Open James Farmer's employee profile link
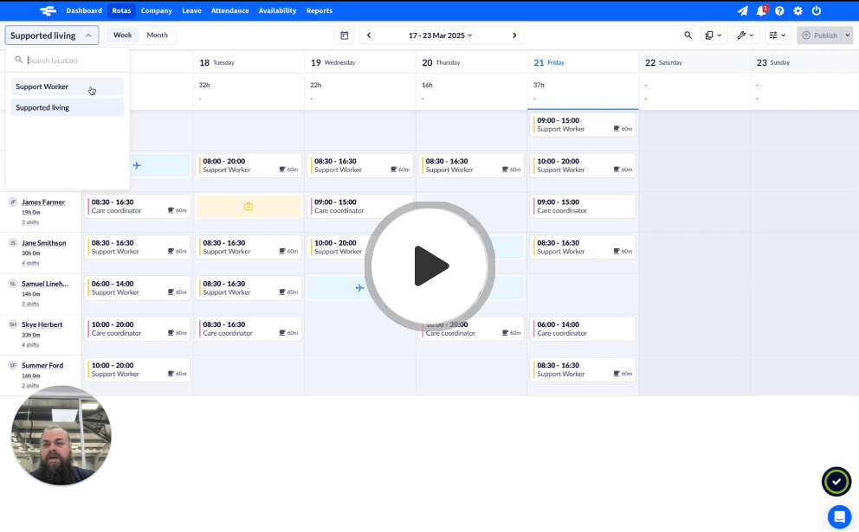Viewport: 859px width, 532px height. [43, 202]
